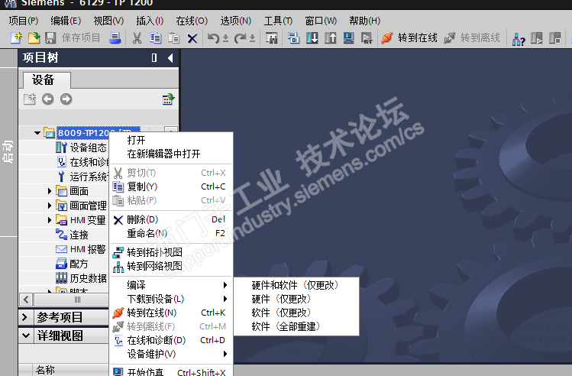Click the Start runtime RT toolbar icon

(x=367, y=37)
